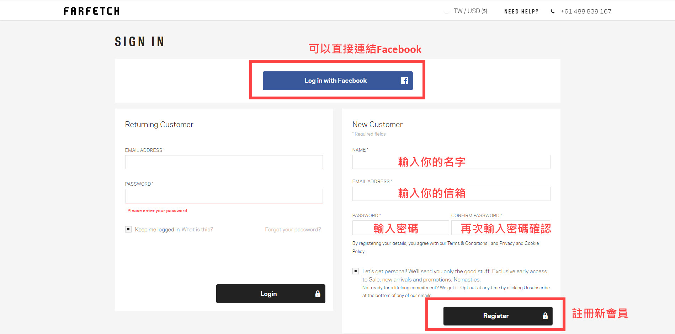Open the TW / USD region selector

pos(470,11)
